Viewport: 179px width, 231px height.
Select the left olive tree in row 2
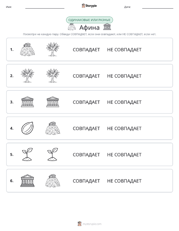pos(28,76)
